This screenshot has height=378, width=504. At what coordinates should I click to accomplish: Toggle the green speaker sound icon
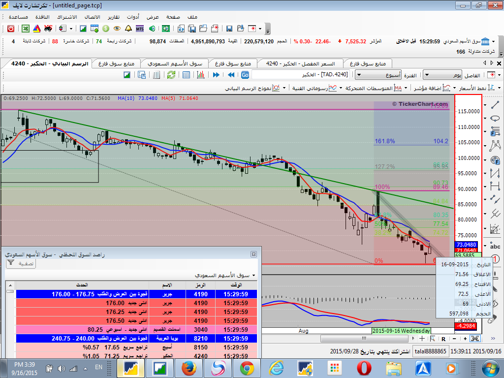pyautogui.click(x=152, y=29)
